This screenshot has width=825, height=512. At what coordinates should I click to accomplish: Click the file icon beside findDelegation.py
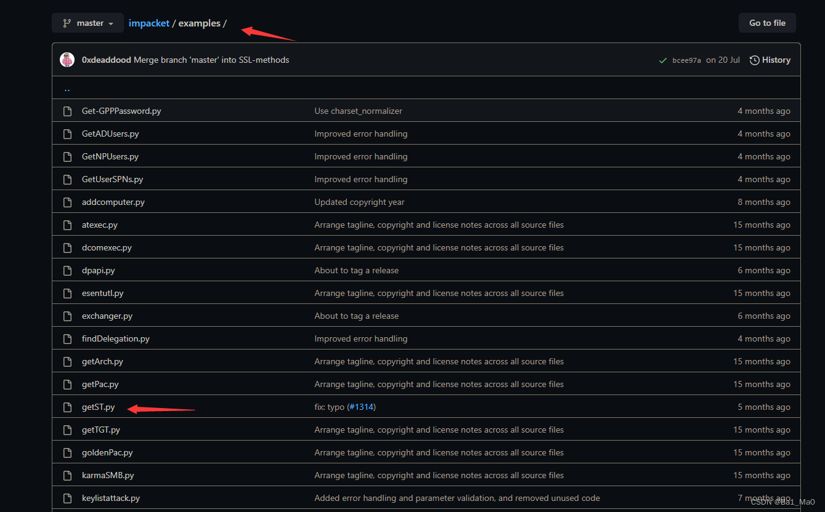tap(68, 338)
